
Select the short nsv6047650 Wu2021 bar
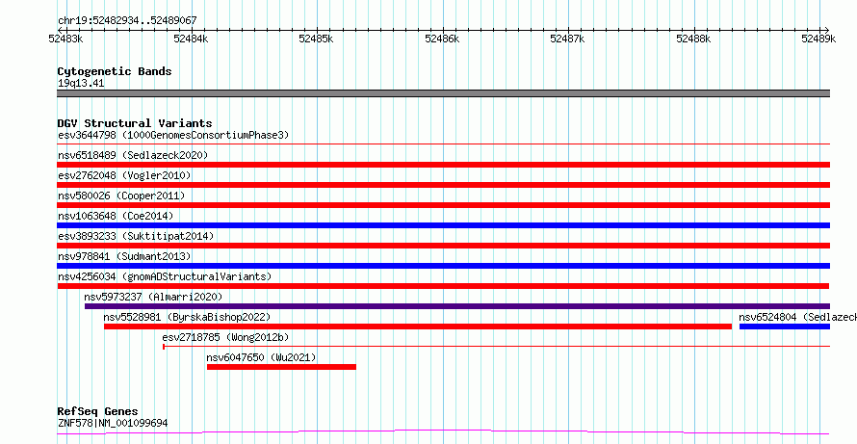pyautogui.click(x=281, y=367)
